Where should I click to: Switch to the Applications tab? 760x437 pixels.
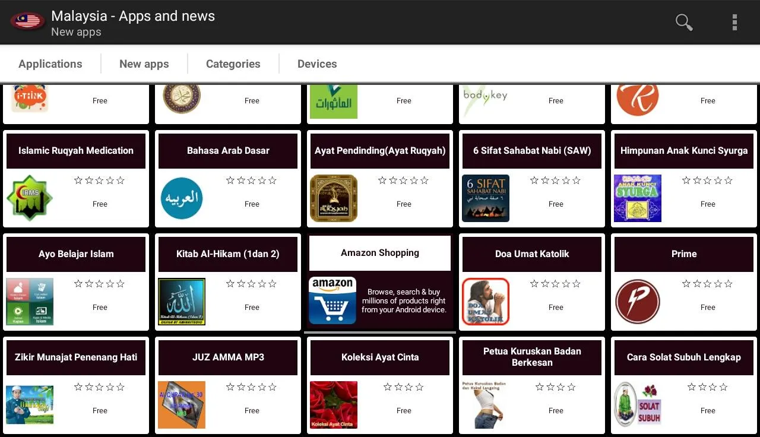[50, 64]
